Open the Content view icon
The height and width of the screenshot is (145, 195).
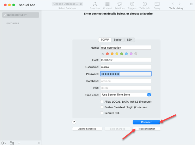pyautogui.click(x=107, y=4)
